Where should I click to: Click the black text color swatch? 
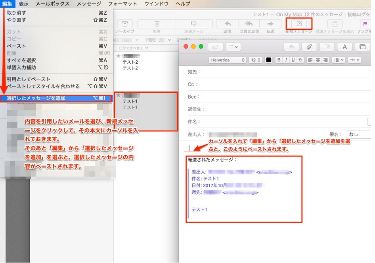(269, 60)
